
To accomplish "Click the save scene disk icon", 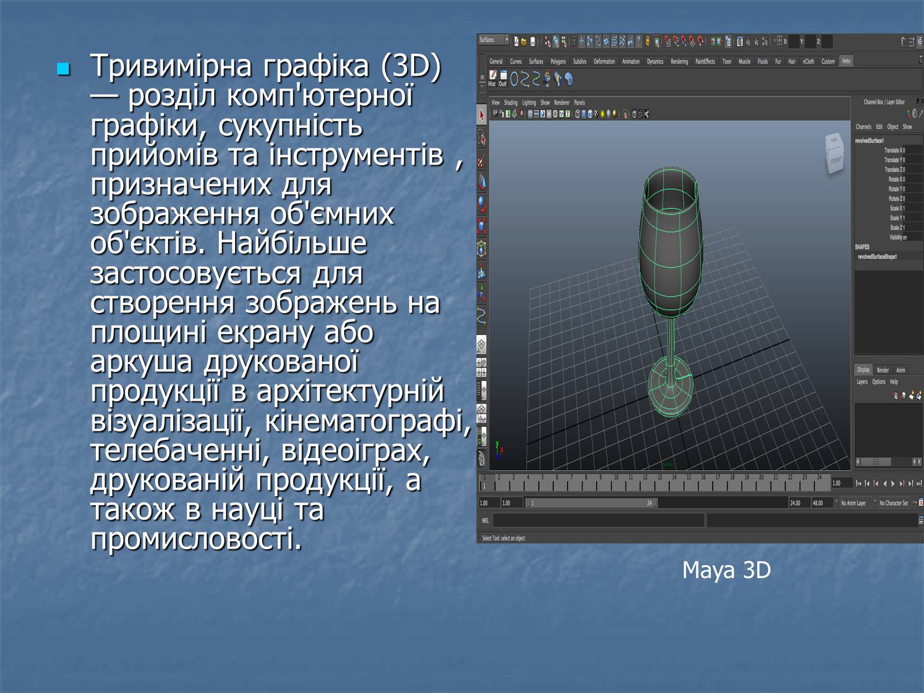I will [532, 41].
